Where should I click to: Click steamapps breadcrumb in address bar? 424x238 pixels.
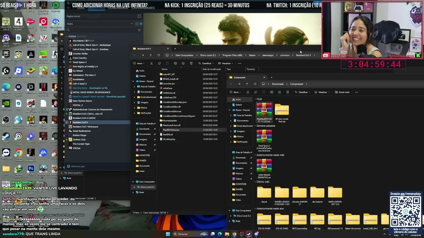[268, 55]
